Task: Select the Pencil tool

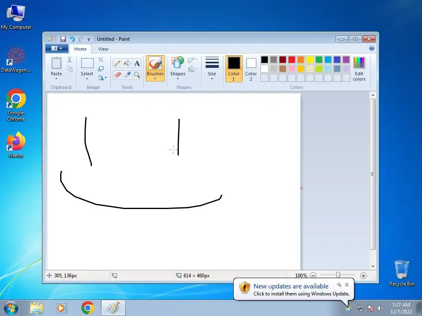Action: point(117,63)
